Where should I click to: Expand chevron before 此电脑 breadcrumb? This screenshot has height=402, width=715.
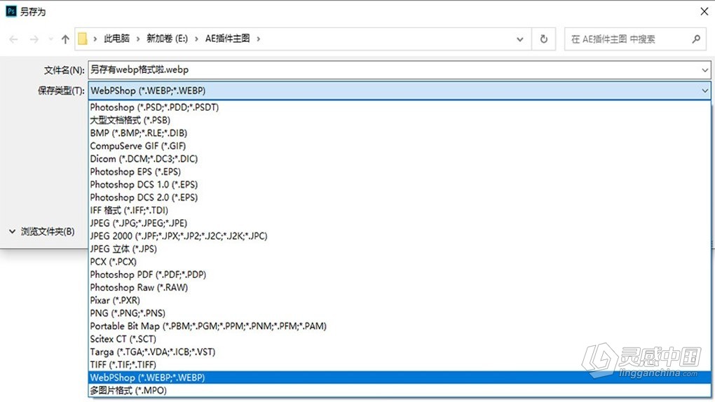click(95, 39)
